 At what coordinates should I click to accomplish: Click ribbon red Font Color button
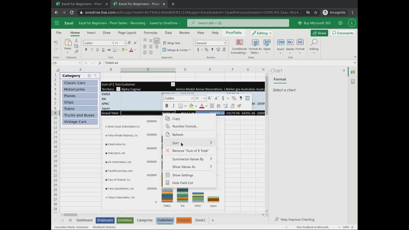[131, 50]
